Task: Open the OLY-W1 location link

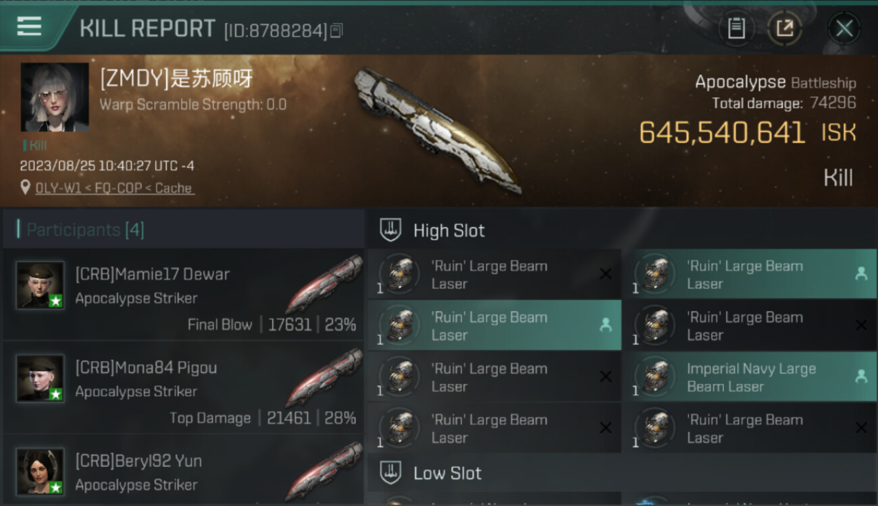Action: pyautogui.click(x=115, y=188)
